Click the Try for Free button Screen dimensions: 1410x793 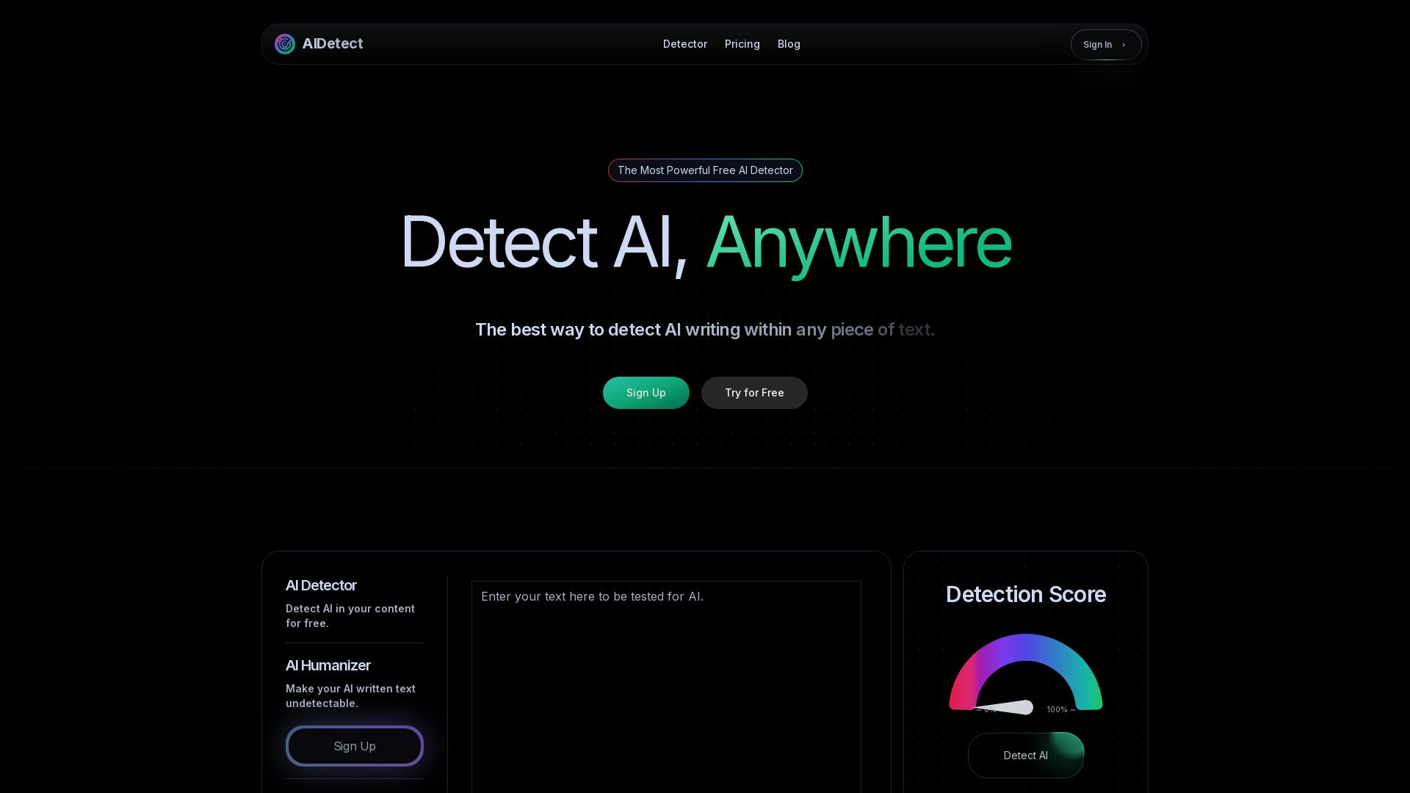click(x=754, y=393)
